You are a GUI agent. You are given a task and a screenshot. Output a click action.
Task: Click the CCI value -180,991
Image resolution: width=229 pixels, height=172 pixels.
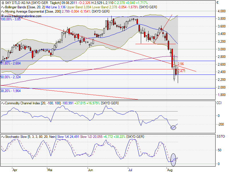(x=68, y=103)
